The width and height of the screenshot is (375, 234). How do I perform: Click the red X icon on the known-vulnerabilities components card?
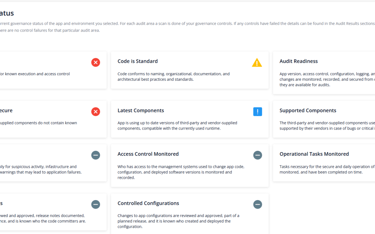(x=95, y=112)
